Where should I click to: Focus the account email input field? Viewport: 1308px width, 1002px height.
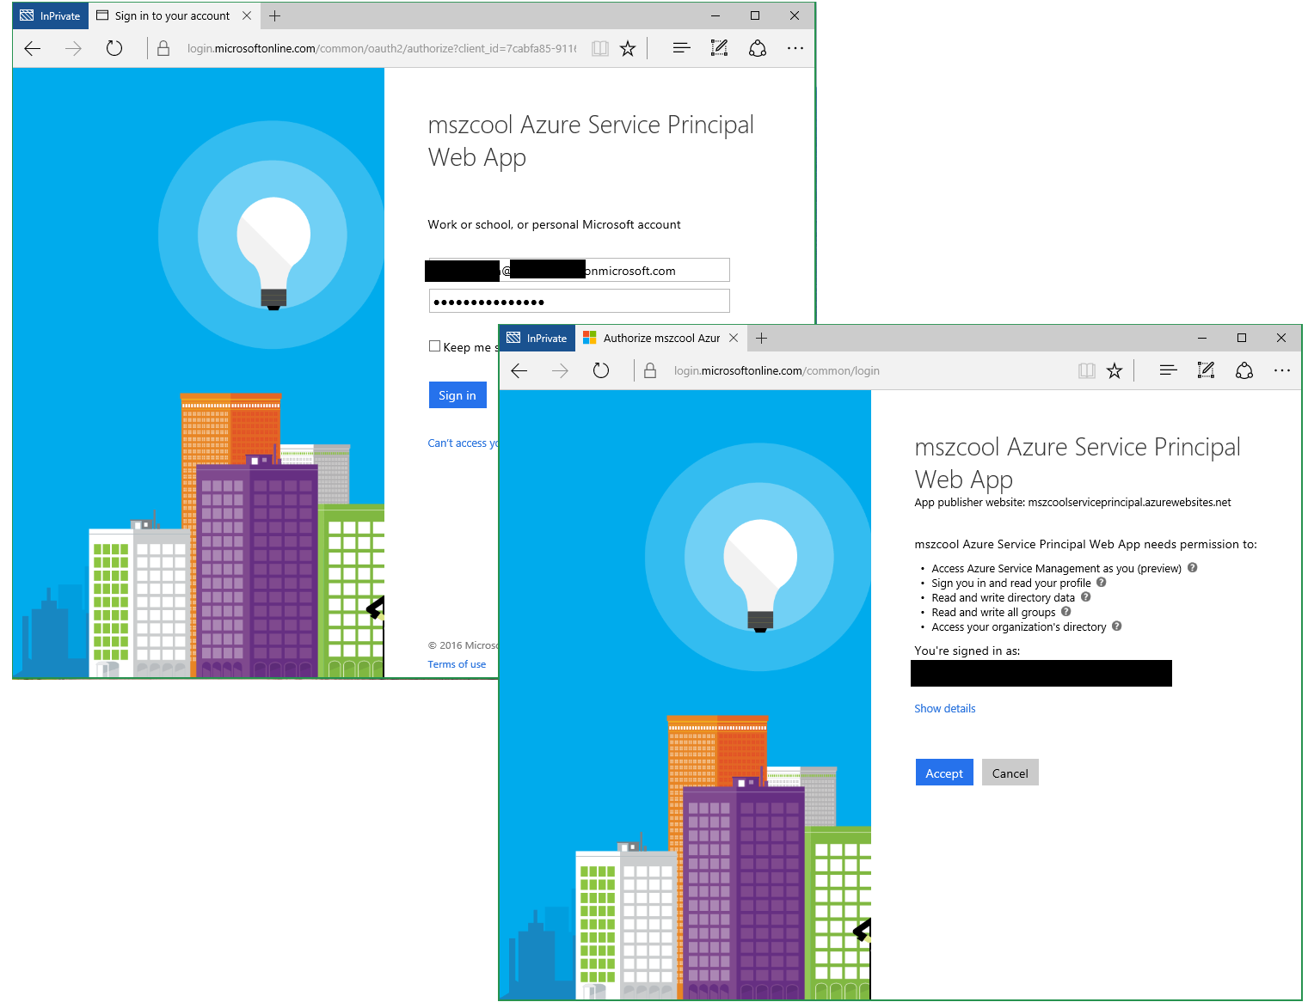[579, 270]
